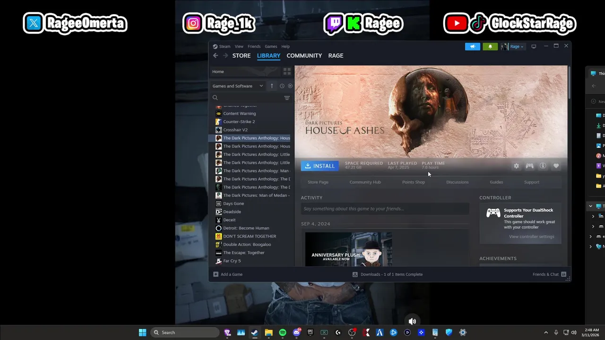Viewport: 605px width, 340px height.
Task: Show game info via the info icon
Action: click(543, 166)
